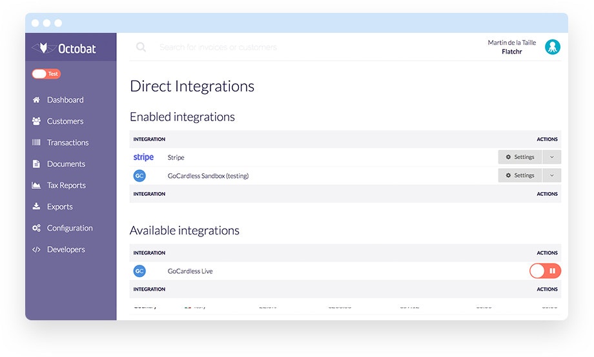594x357 pixels.
Task: Open Configuration section
Action: [70, 228]
